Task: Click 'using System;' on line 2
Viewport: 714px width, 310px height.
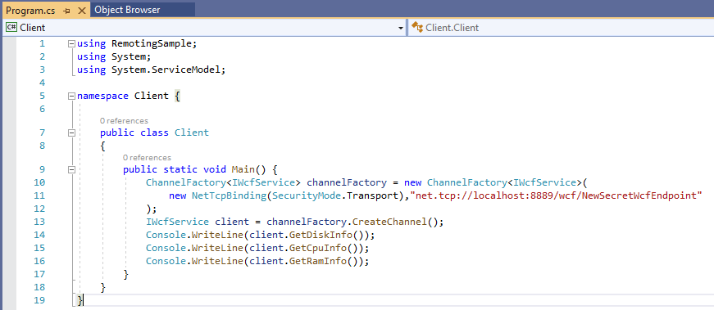Action: [114, 56]
